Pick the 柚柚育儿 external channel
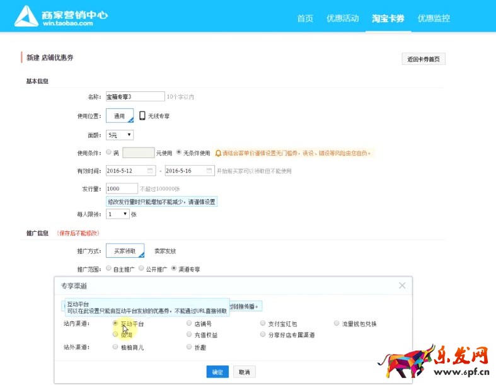 pos(115,347)
